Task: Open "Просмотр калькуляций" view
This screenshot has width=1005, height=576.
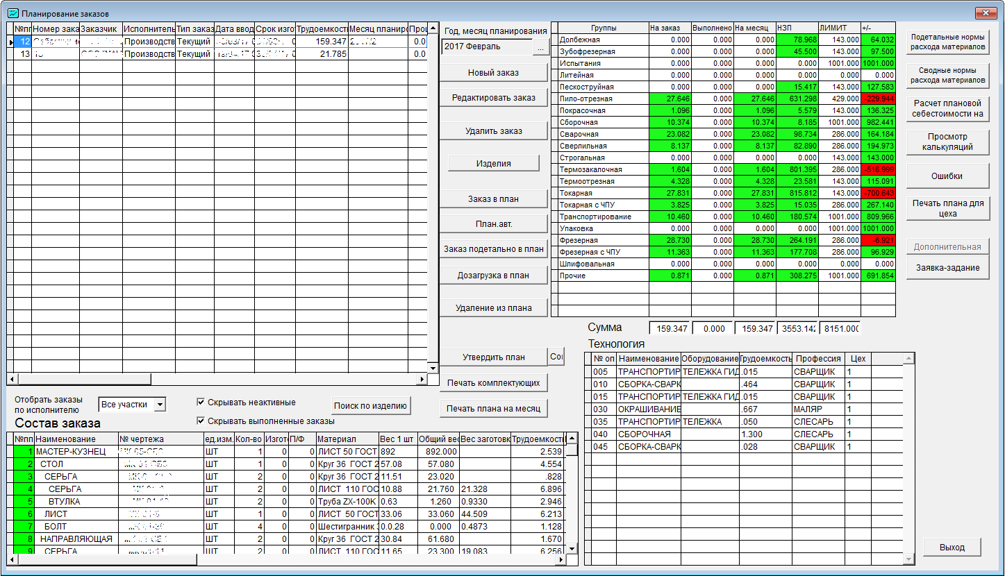Action: [x=947, y=142]
